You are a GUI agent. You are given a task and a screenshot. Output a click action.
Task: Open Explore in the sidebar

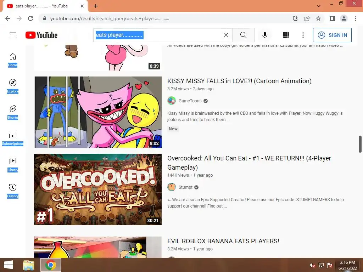coord(13,86)
